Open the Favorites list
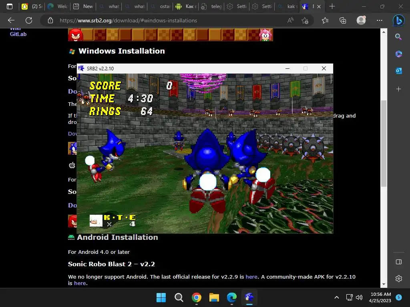This screenshot has height=307, width=410. click(325, 20)
